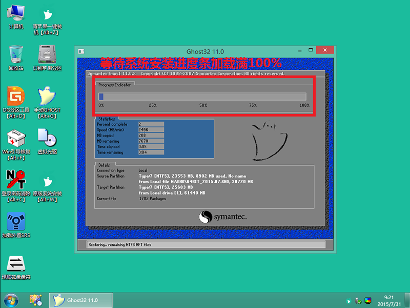Viewport: 410px width, 308px height.
Task: Open the 虚拟光驱 virtual CD drive
Action: (47, 139)
